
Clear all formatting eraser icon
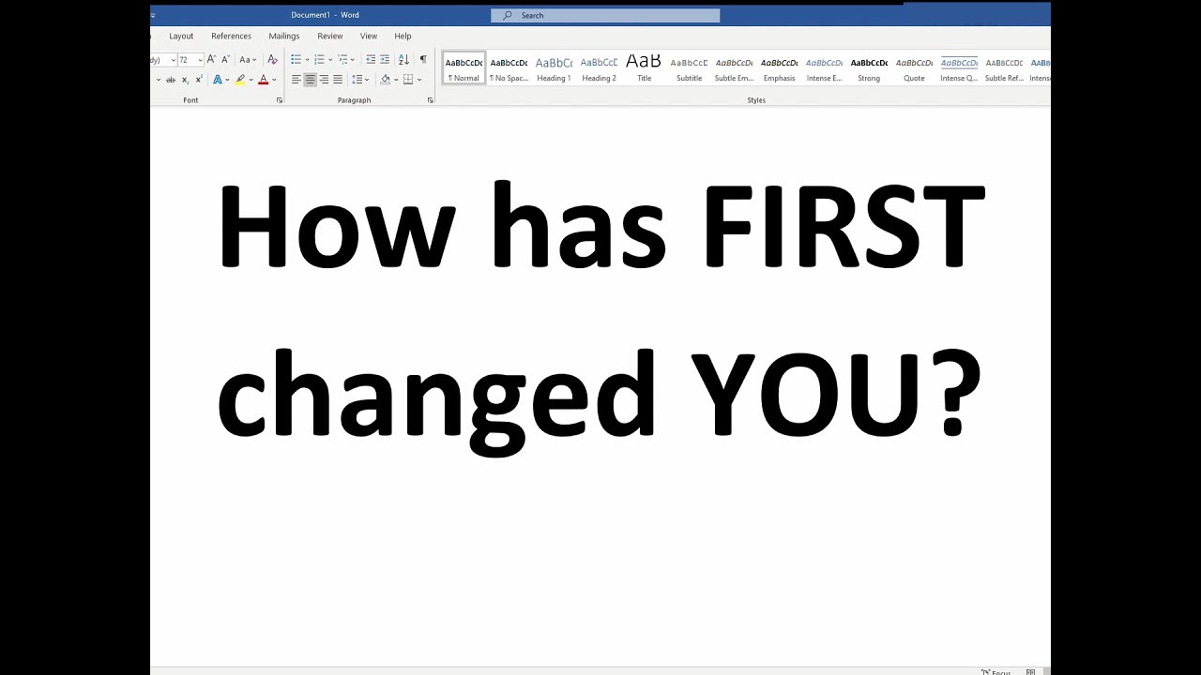272,59
